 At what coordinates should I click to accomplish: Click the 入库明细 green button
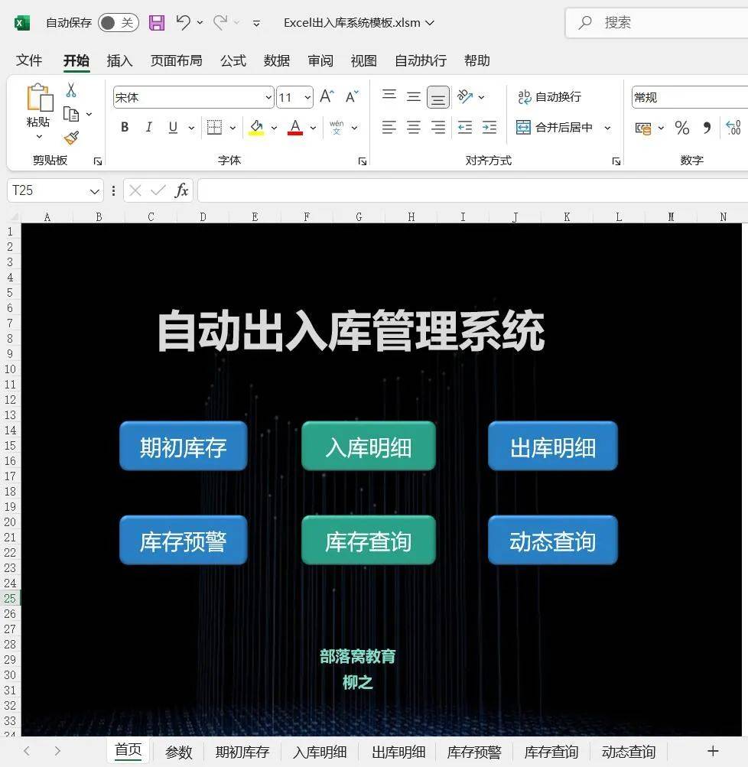click(x=369, y=446)
